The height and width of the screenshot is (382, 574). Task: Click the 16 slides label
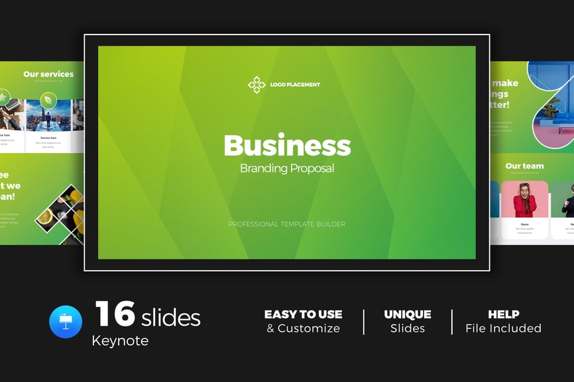point(147,315)
